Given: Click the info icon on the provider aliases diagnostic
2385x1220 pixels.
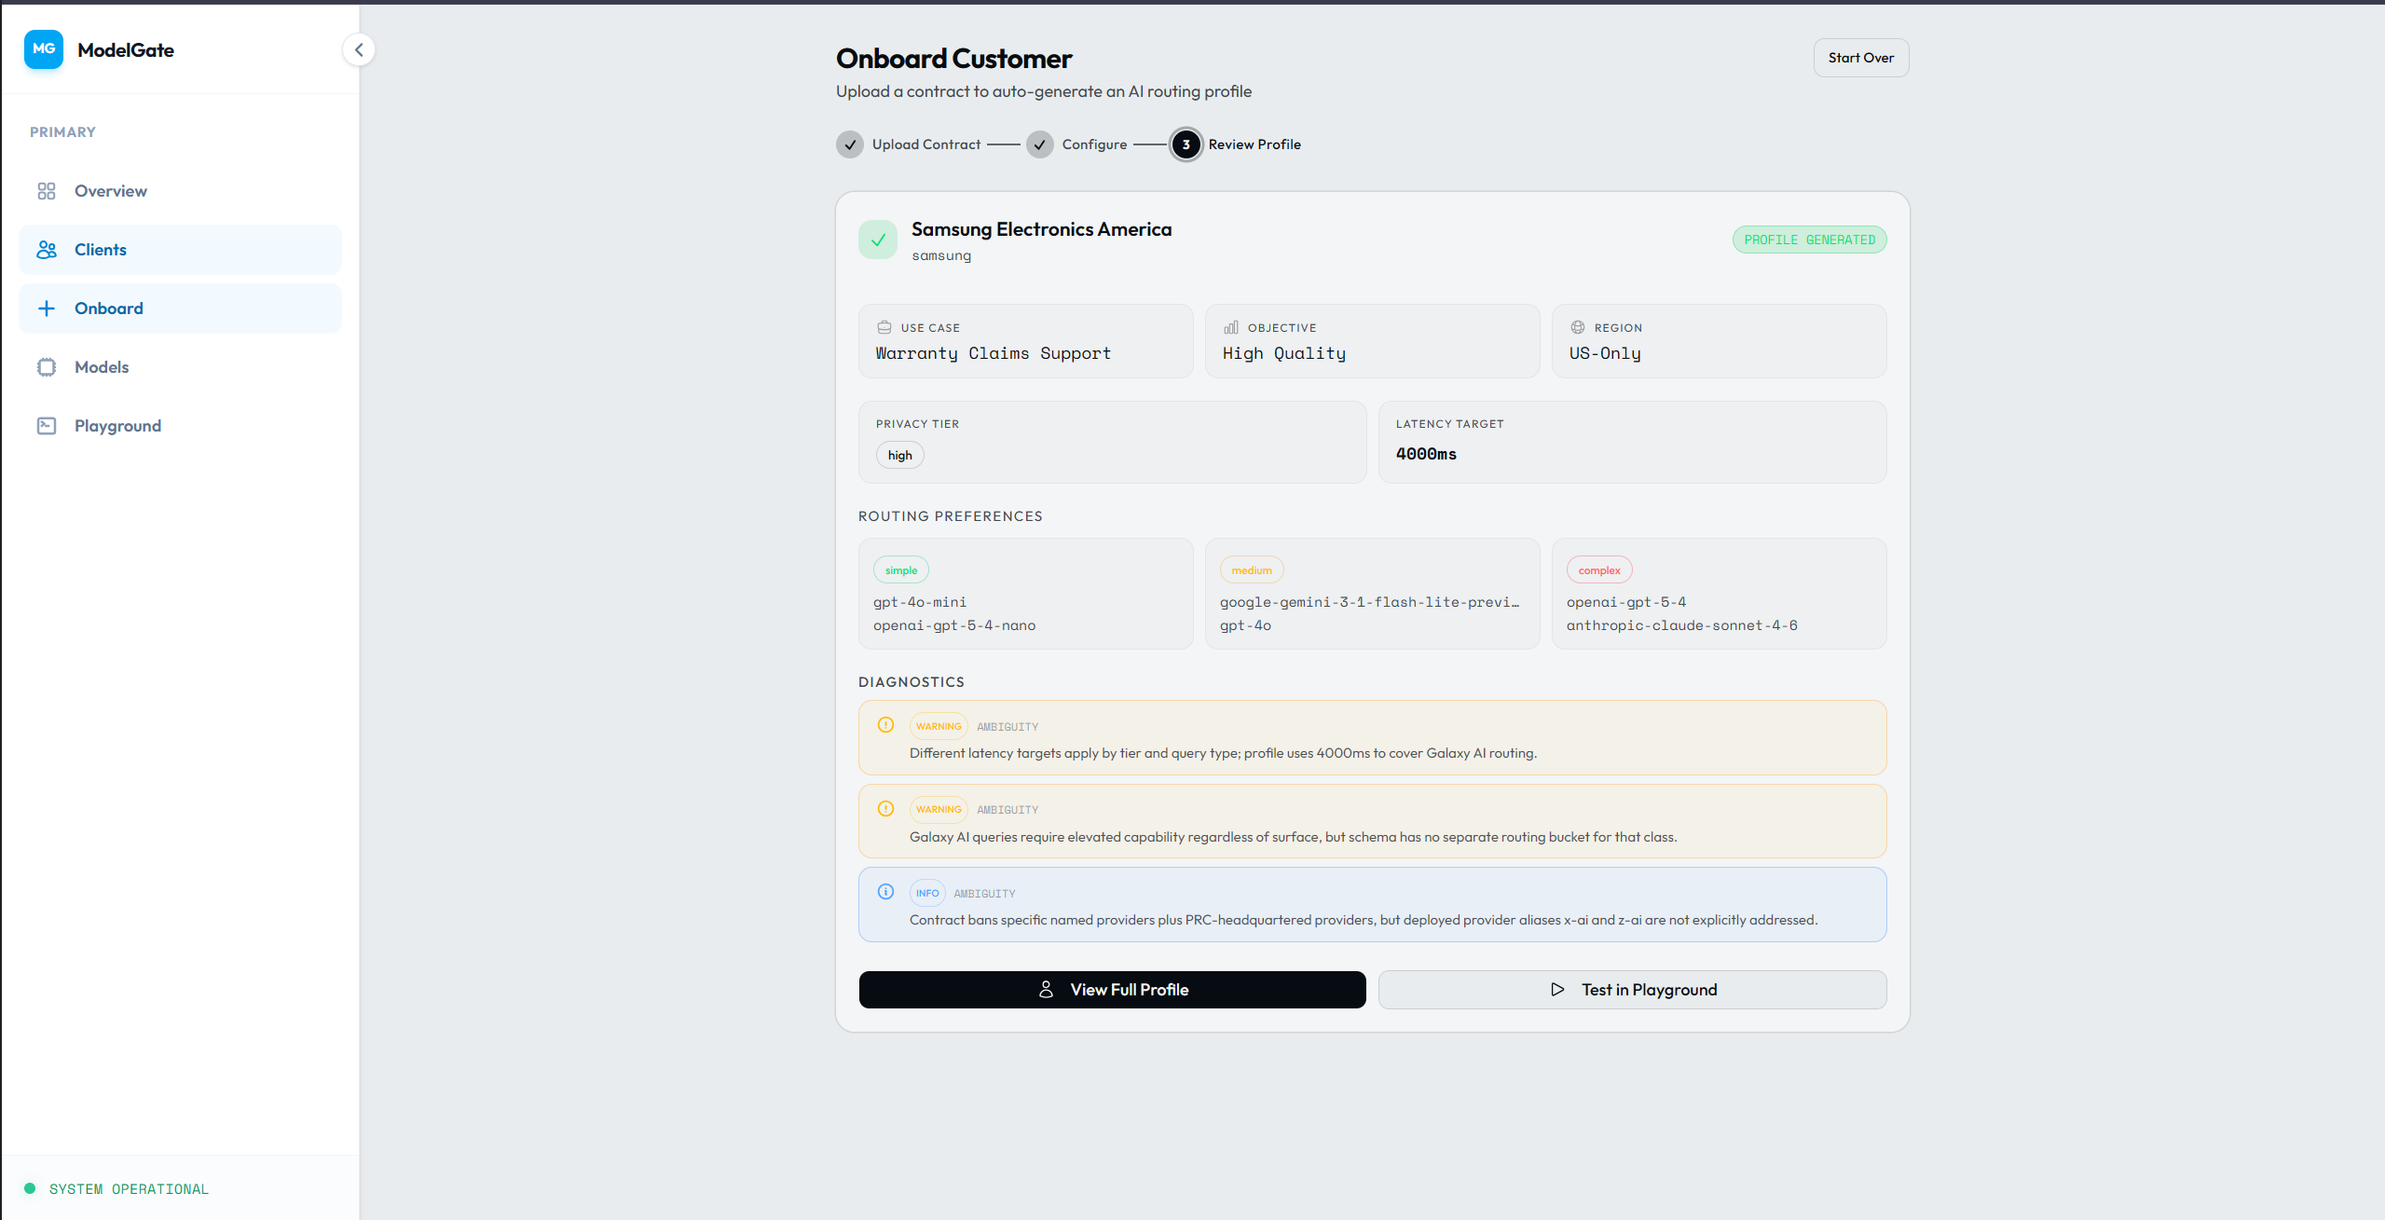Looking at the screenshot, I should (884, 891).
